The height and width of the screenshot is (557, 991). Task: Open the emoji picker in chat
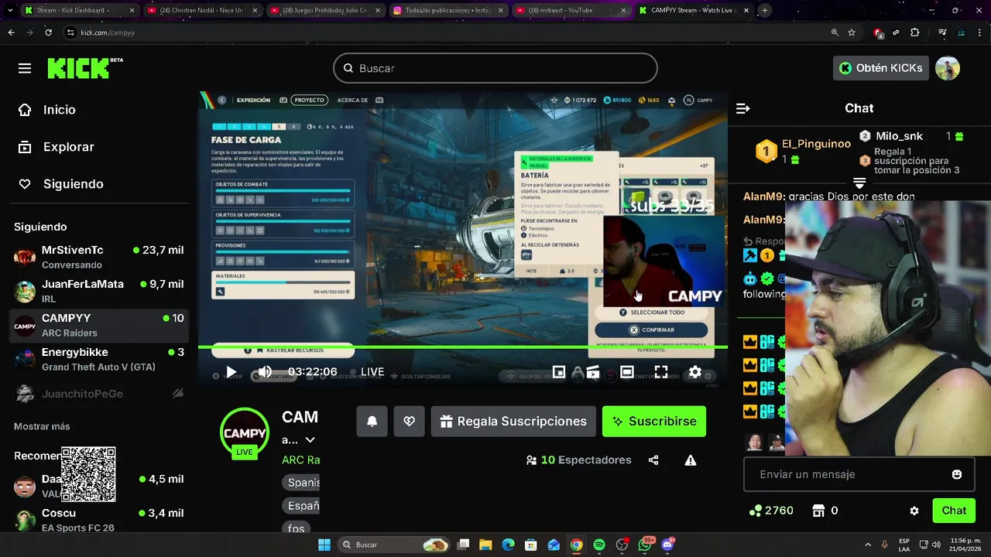tap(957, 474)
